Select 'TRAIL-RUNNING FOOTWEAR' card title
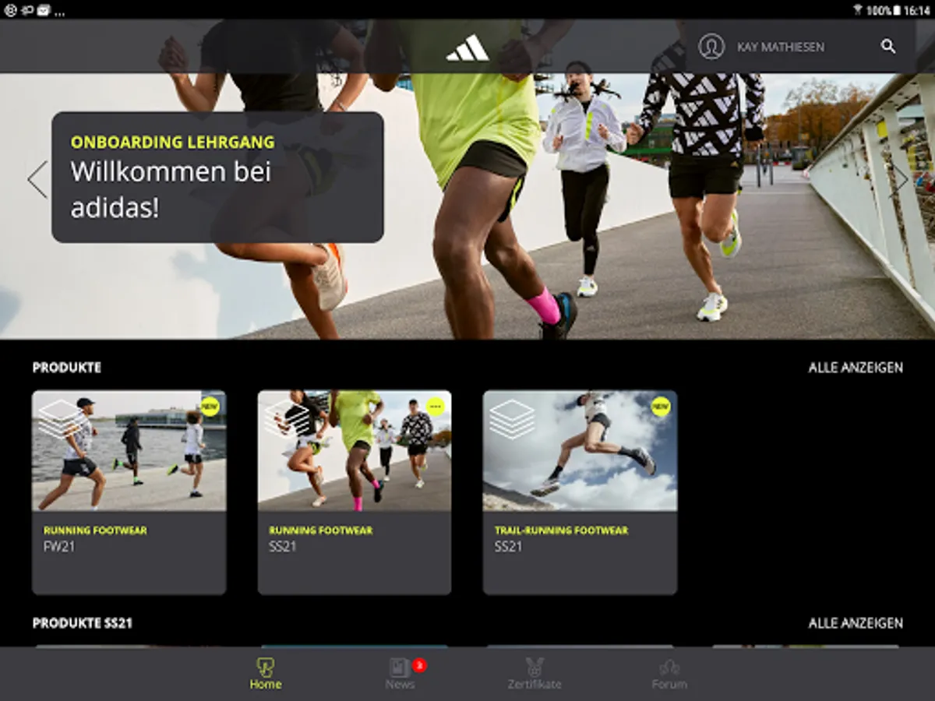The width and height of the screenshot is (935, 701). pos(561,530)
